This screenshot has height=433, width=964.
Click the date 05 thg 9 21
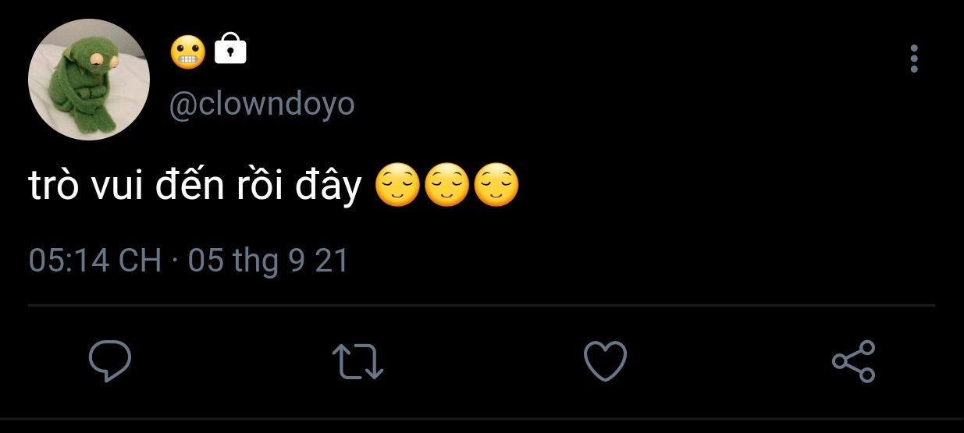click(x=268, y=261)
